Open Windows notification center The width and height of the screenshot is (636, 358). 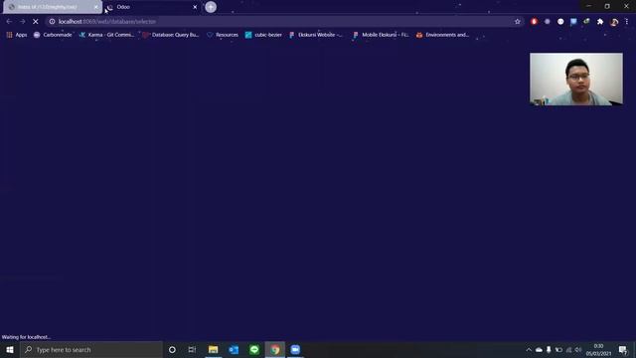pyautogui.click(x=623, y=349)
